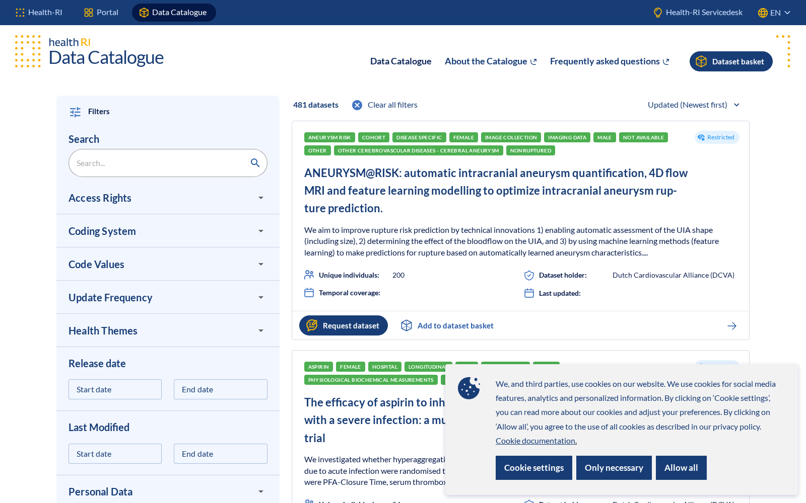This screenshot has width=806, height=503.
Task: Click Release date End date field
Action: click(221, 389)
